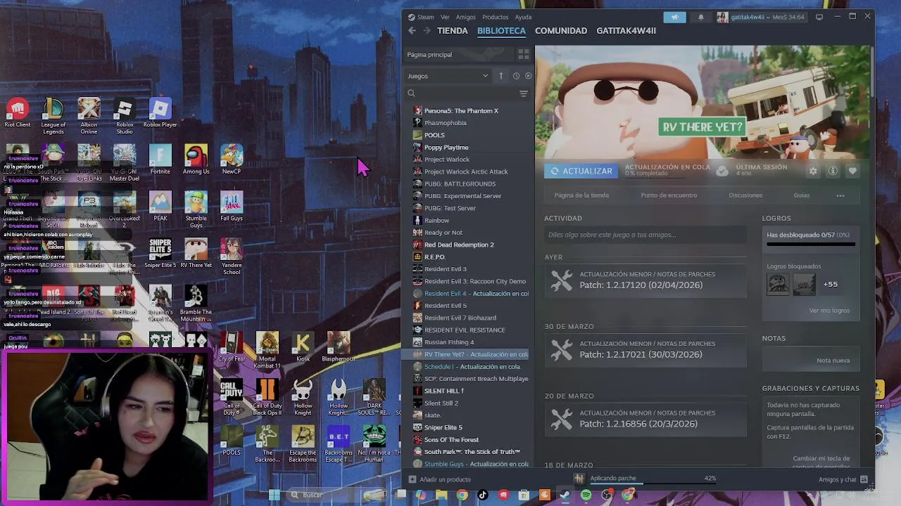Open TikTok from the taskbar
Image resolution: width=901 pixels, height=506 pixels.
483,495
